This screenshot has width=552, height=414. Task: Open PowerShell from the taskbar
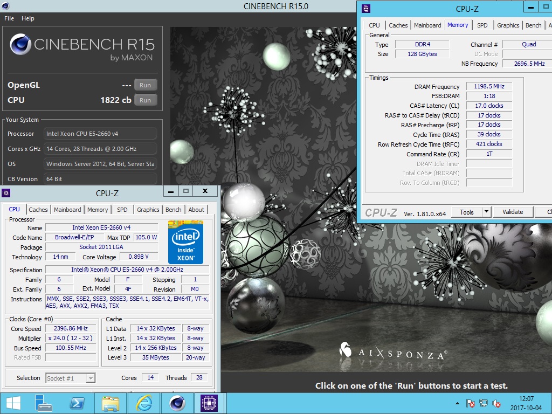tap(77, 403)
